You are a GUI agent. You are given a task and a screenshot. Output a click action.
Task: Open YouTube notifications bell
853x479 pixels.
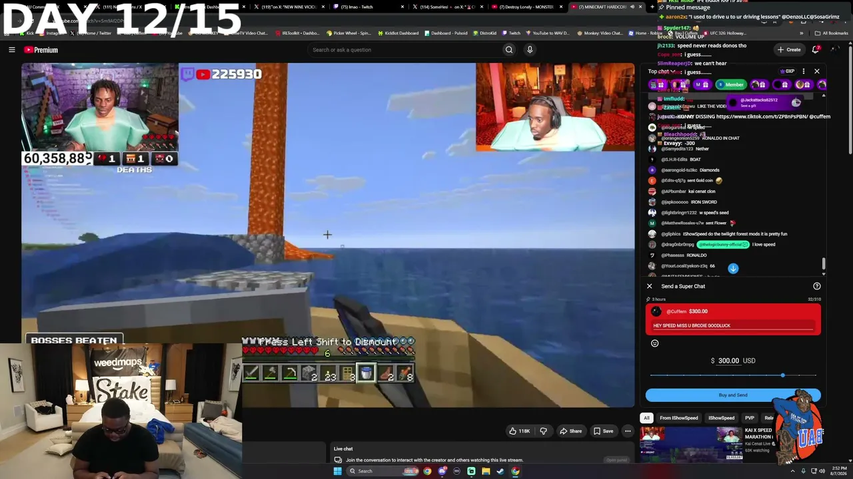(x=816, y=49)
